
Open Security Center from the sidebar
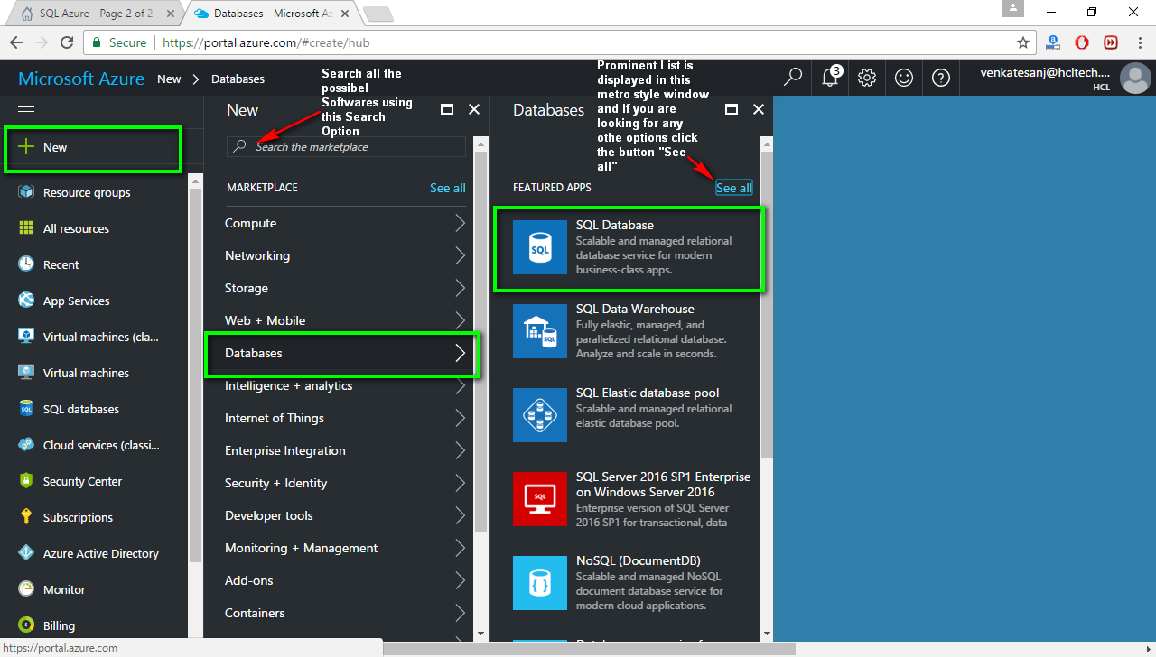click(x=83, y=480)
